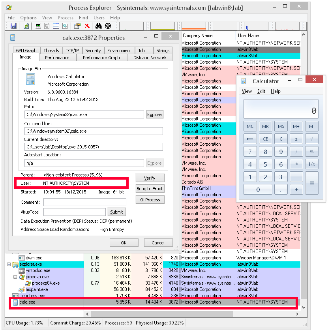This screenshot has width=328, height=332.
Task: Click Bring to Front in the properties dialog
Action: 150,189
